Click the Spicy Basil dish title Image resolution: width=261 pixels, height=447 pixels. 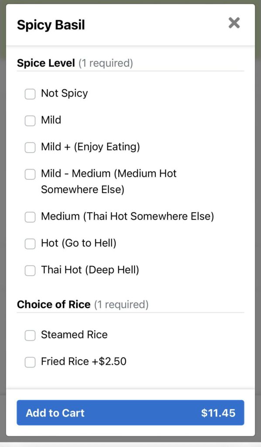51,25
